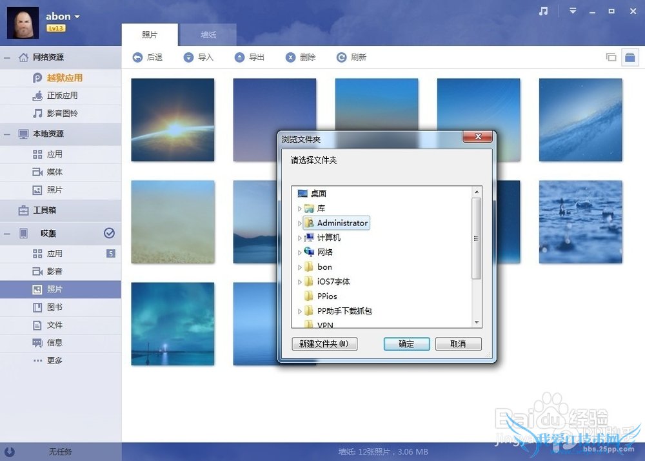Open device 信息 item
Screen dimensions: 645x461
61,343
